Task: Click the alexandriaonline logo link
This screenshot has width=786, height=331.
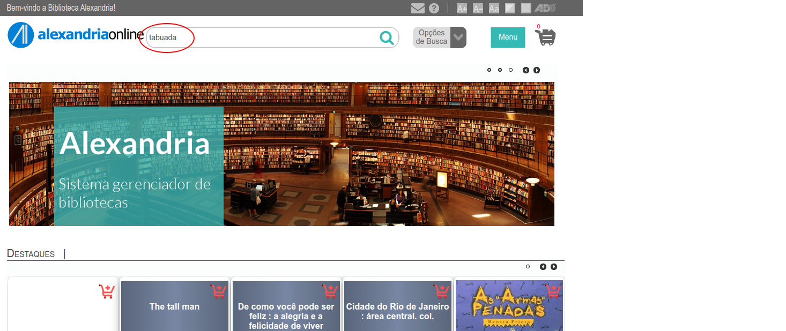Action: [76, 35]
